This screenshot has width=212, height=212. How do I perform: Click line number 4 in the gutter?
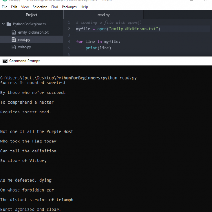pyautogui.click(x=69, y=42)
